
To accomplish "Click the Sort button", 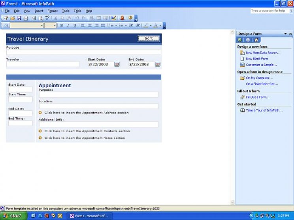I will click(x=149, y=38).
